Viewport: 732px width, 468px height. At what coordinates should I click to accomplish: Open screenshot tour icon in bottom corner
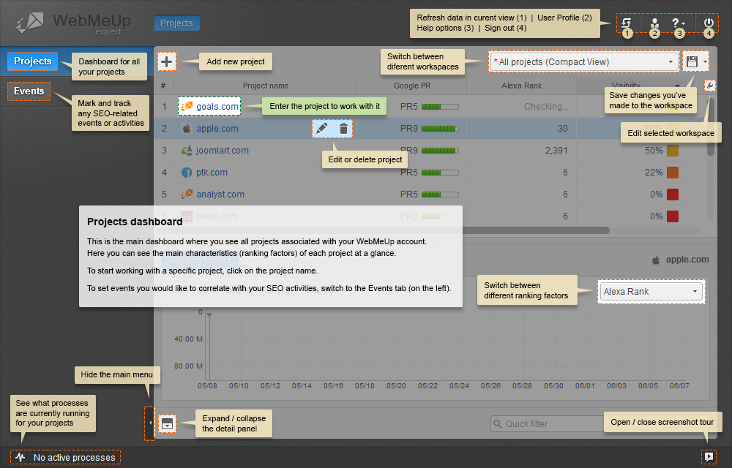pyautogui.click(x=709, y=457)
